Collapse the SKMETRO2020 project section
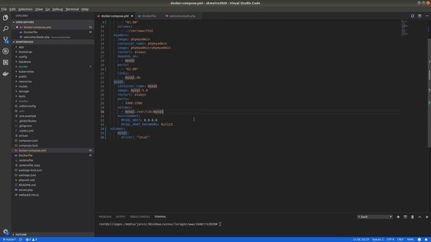This screenshot has width=431, height=242. [53, 42]
